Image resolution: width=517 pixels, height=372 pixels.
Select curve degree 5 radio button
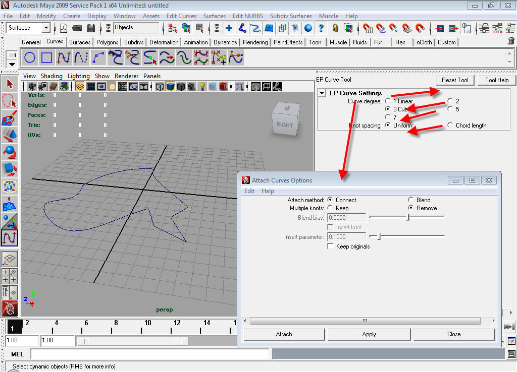point(450,109)
